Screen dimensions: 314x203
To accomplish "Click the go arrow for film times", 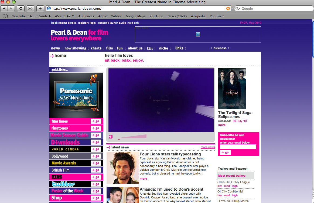I will tap(96, 121).
